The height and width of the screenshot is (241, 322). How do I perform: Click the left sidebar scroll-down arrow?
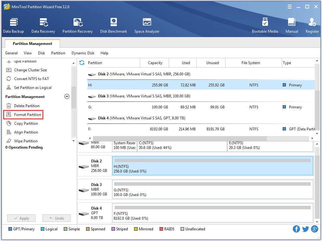[x=74, y=141]
